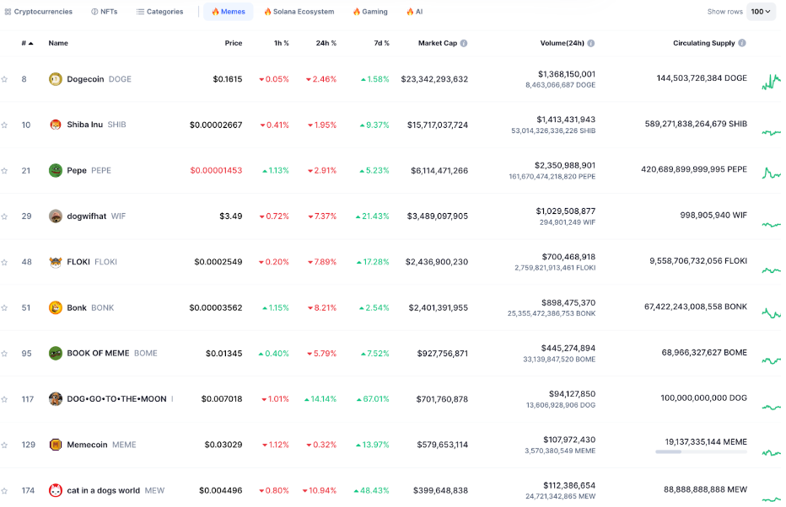Click the Memecoin coin logo

55,445
